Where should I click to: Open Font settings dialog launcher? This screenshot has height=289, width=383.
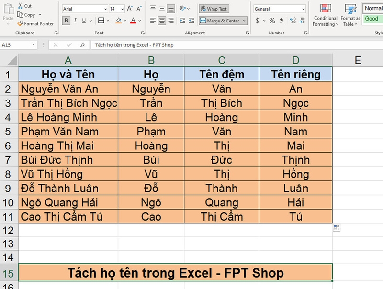143,33
